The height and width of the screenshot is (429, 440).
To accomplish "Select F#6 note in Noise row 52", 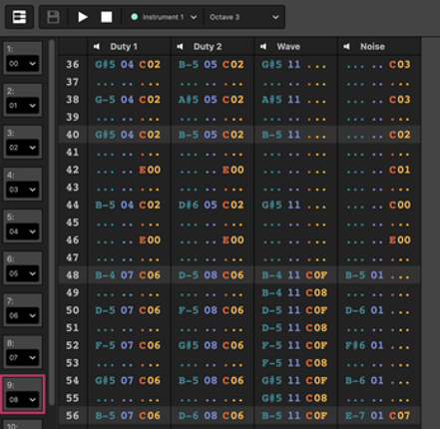I will point(355,345).
